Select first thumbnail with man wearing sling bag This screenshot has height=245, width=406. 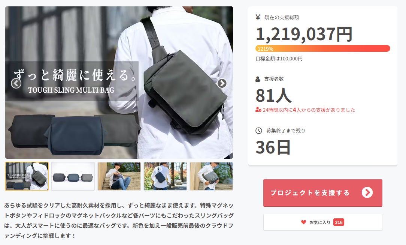point(27,176)
